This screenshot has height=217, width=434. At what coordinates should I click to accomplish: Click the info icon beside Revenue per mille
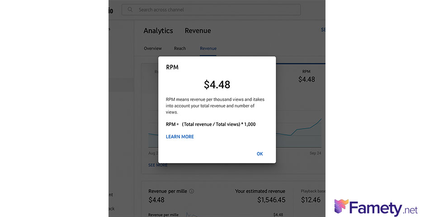coord(192,191)
